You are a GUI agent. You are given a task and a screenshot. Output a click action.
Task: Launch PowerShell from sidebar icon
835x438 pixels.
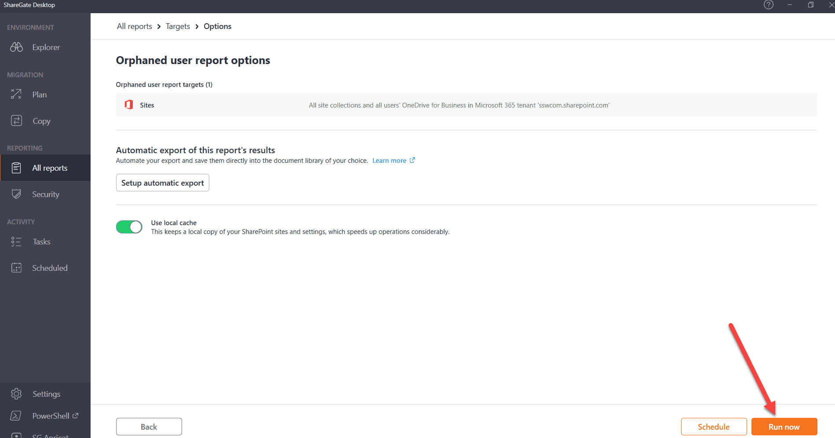tap(16, 416)
